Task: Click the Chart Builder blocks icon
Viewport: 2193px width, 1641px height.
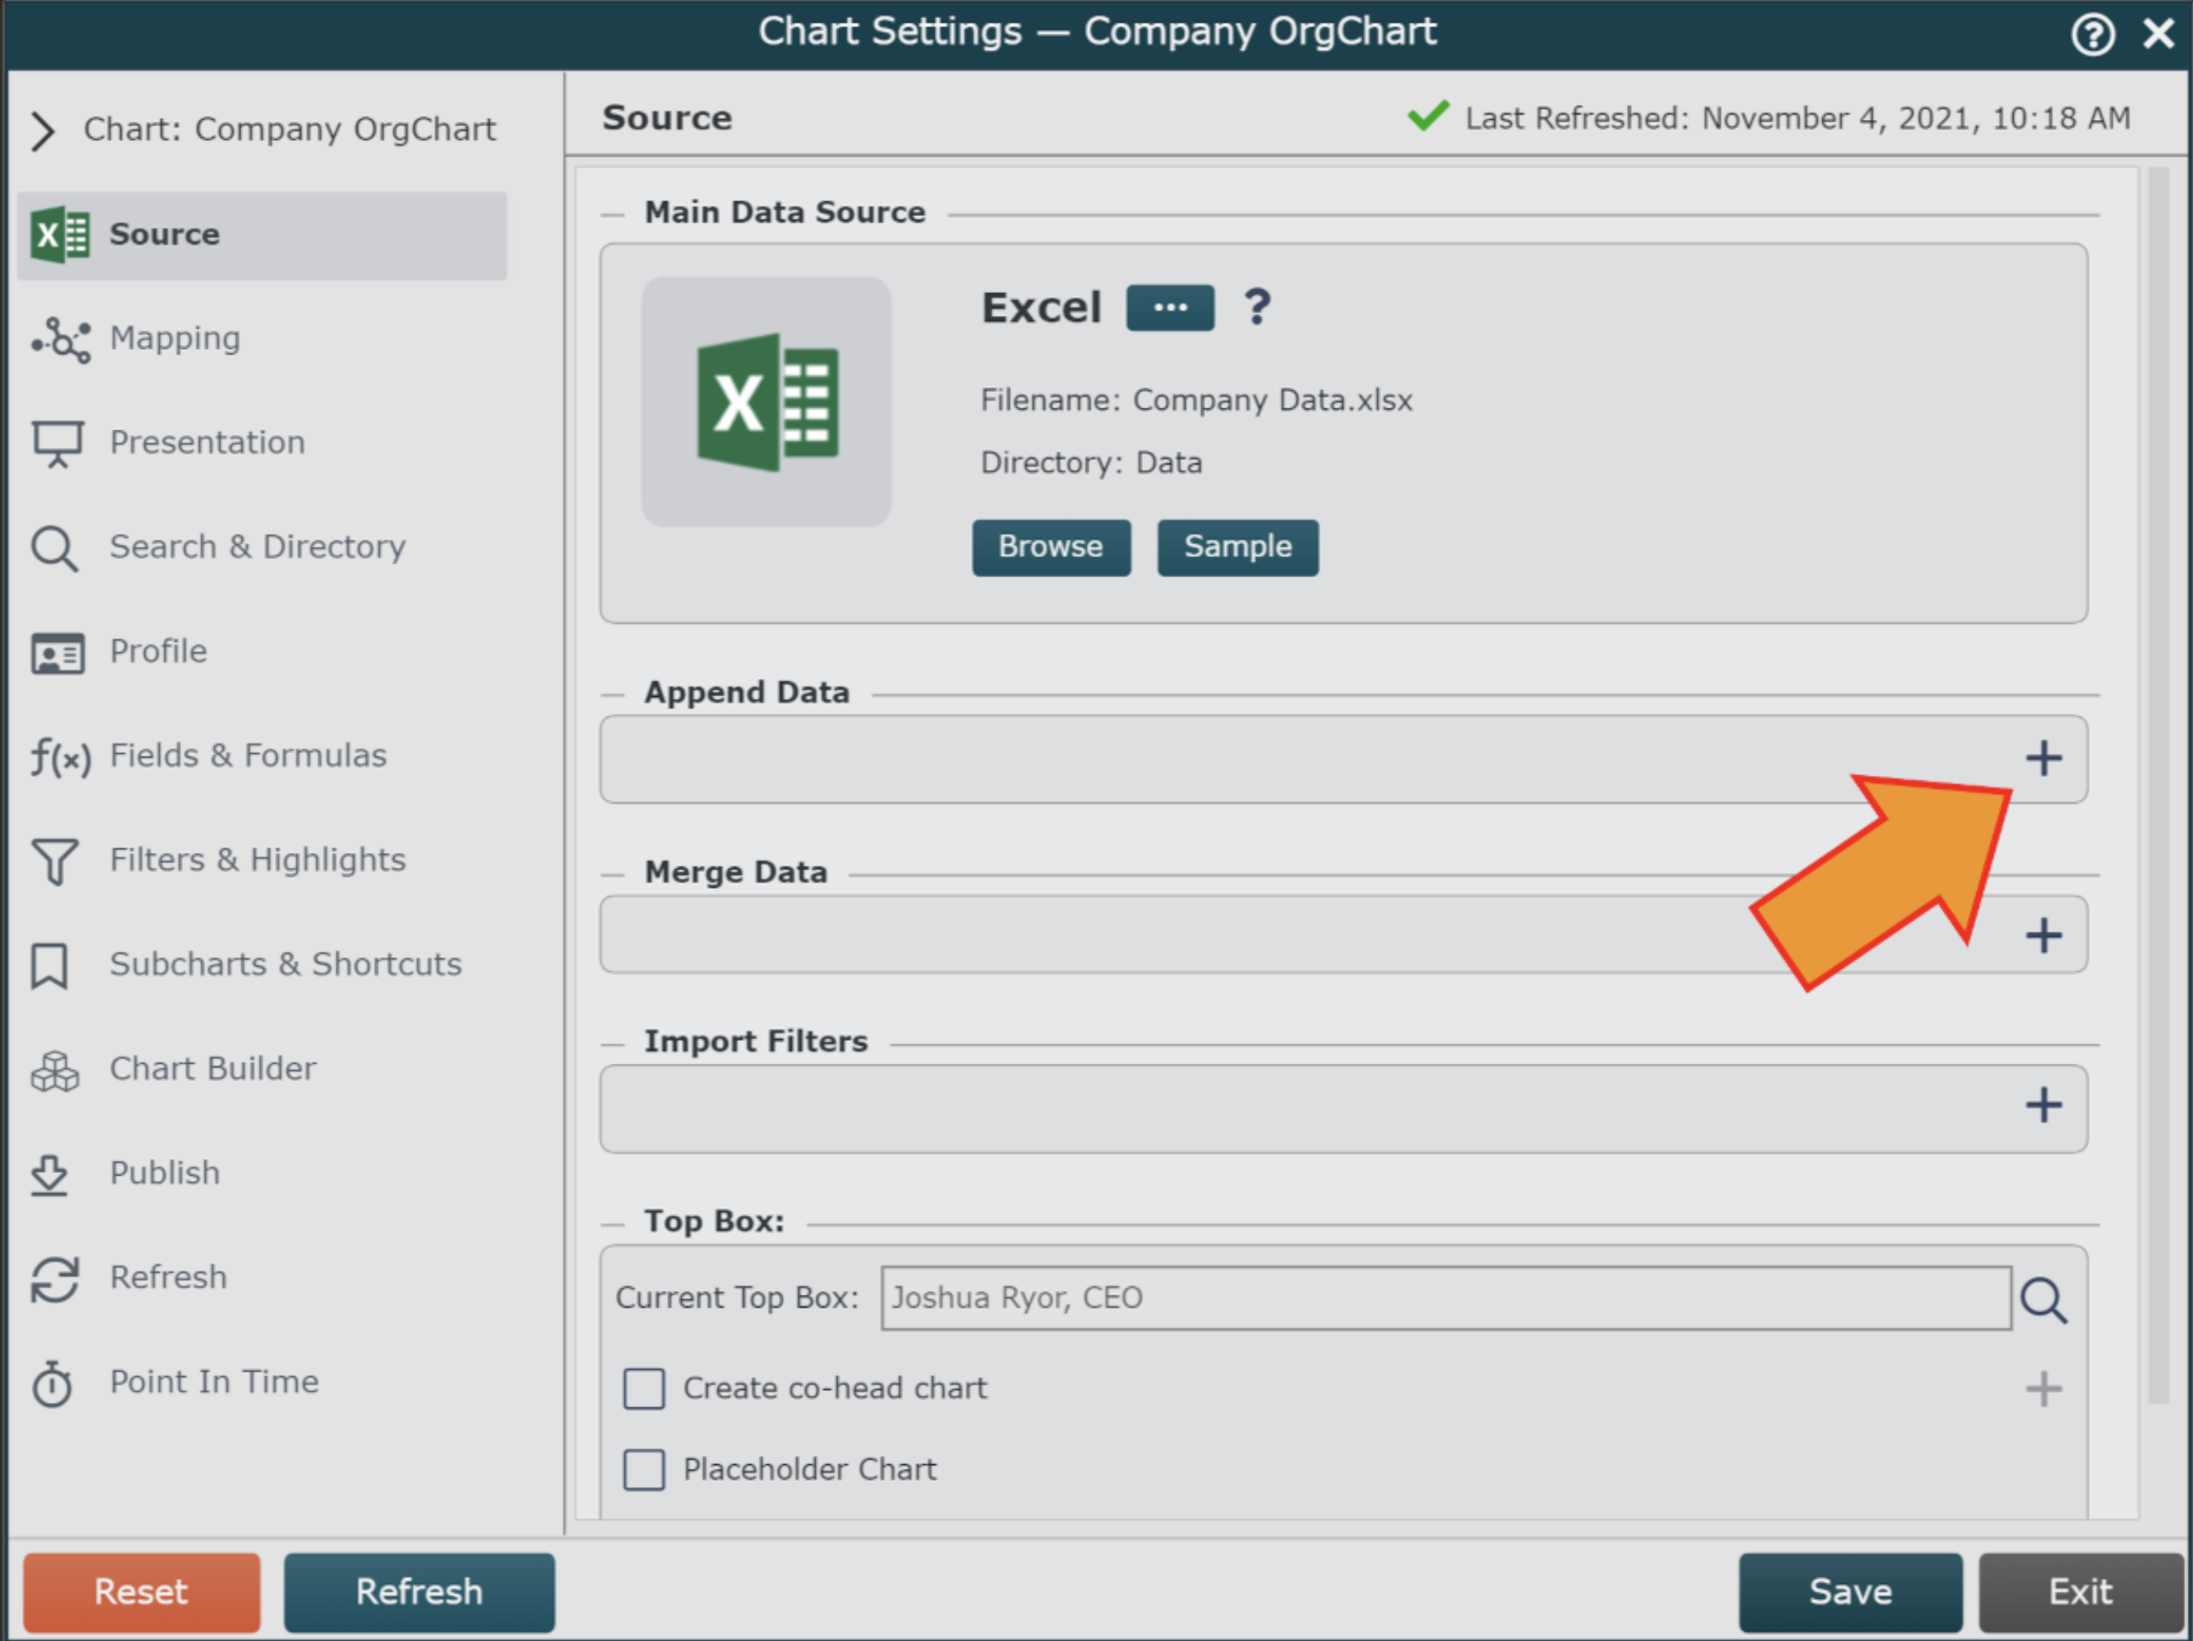Action: click(x=54, y=1071)
